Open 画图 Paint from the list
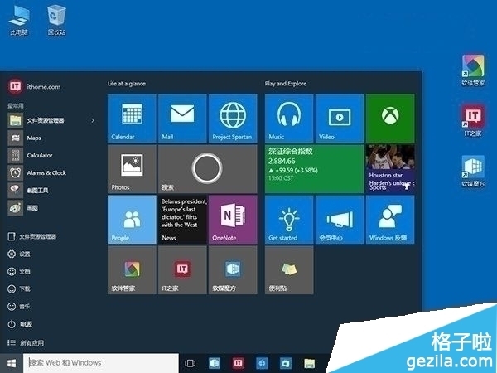 tap(23, 208)
